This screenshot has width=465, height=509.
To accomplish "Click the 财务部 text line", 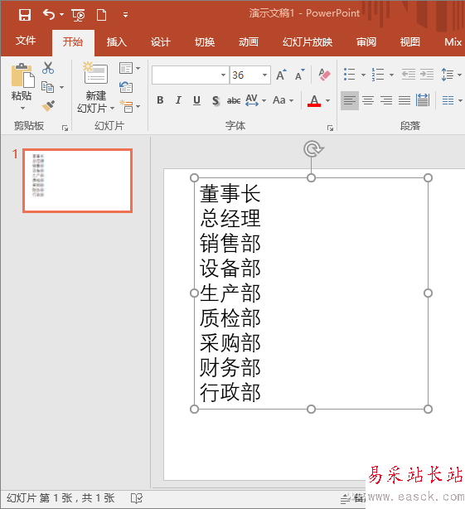I will [x=230, y=368].
